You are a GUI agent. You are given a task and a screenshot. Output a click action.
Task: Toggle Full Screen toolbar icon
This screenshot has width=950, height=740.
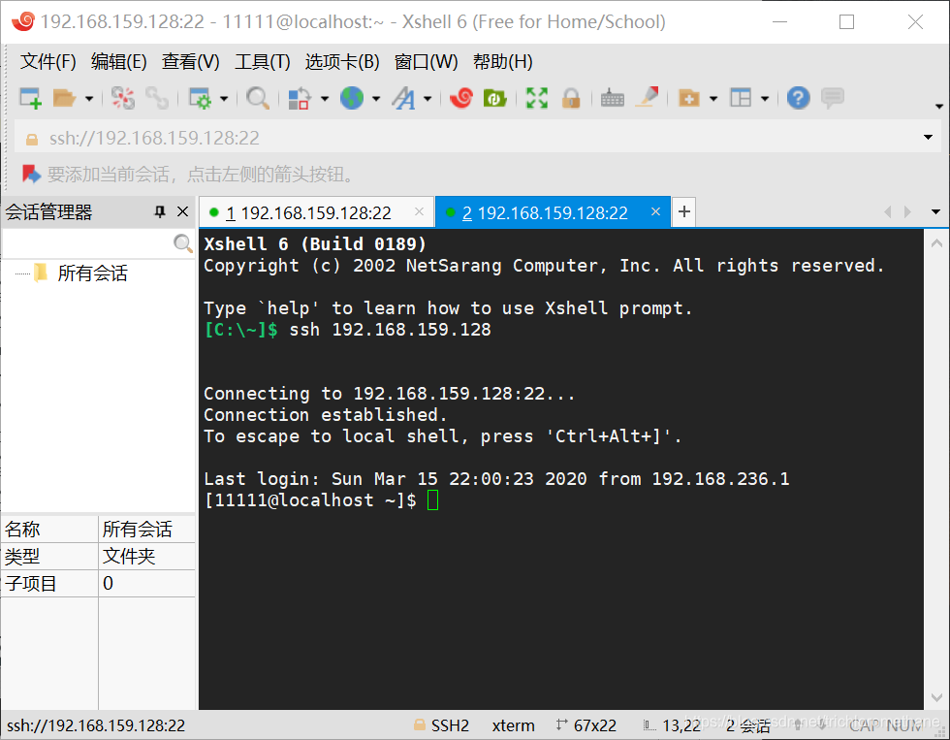click(x=537, y=98)
